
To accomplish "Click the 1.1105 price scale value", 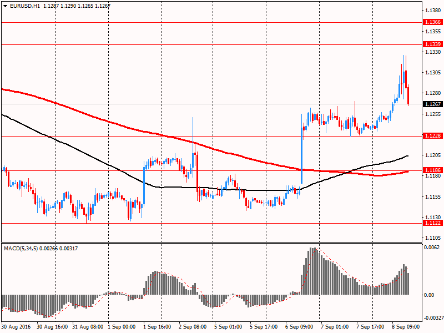I will pos(433,238).
